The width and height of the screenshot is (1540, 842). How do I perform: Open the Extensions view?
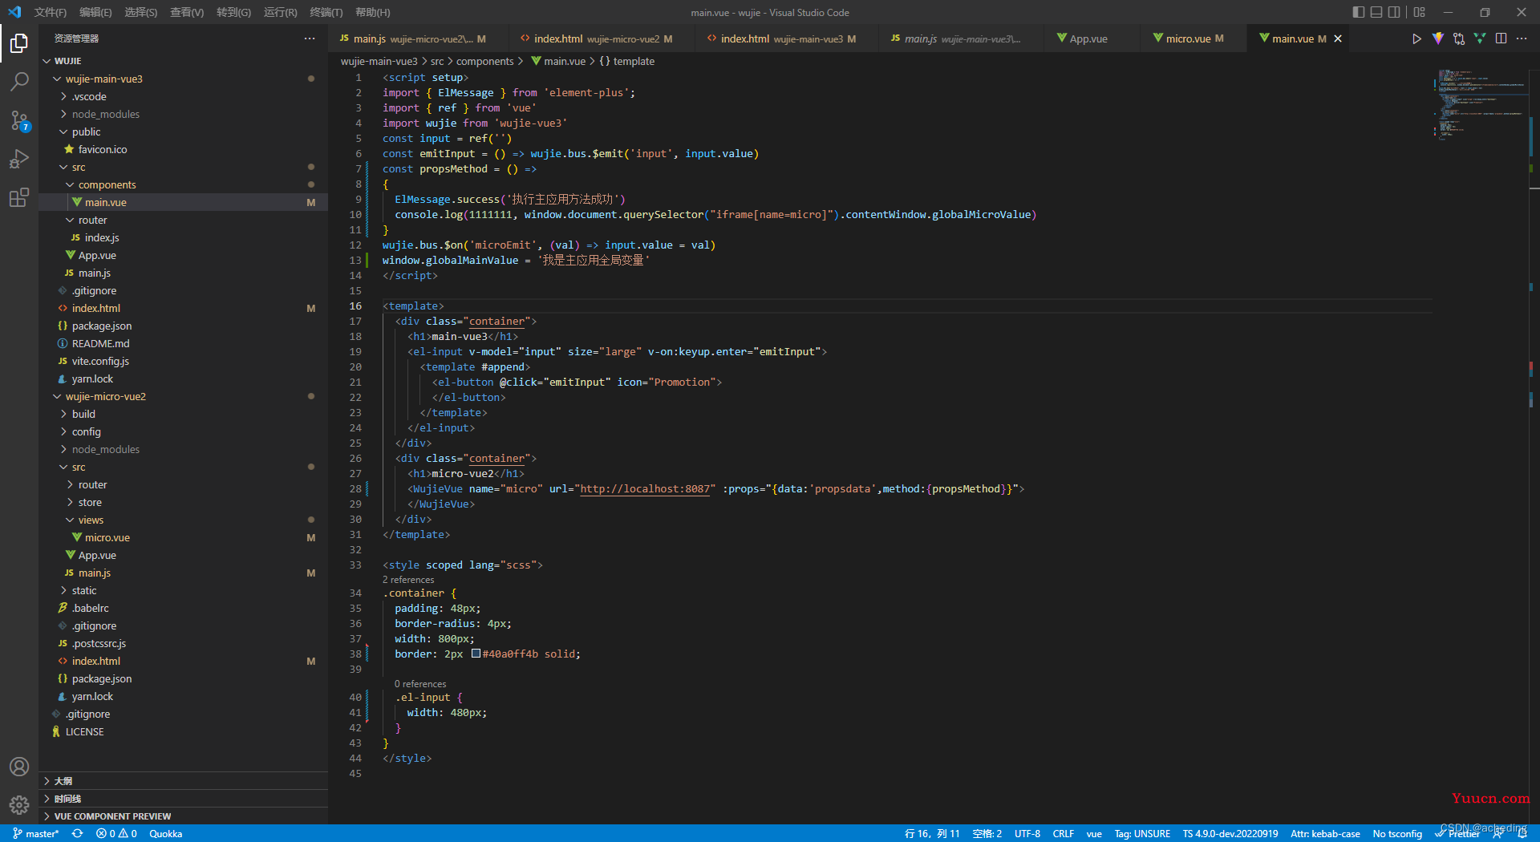tap(19, 197)
